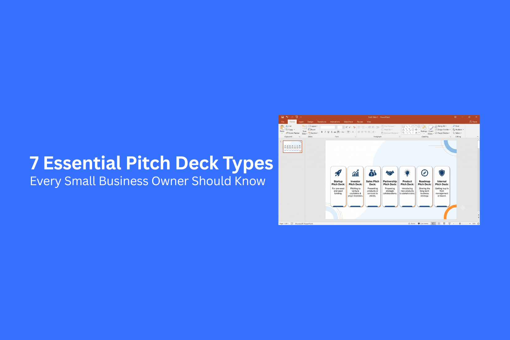Open the File tab
This screenshot has height=340, width=510.
[283, 122]
